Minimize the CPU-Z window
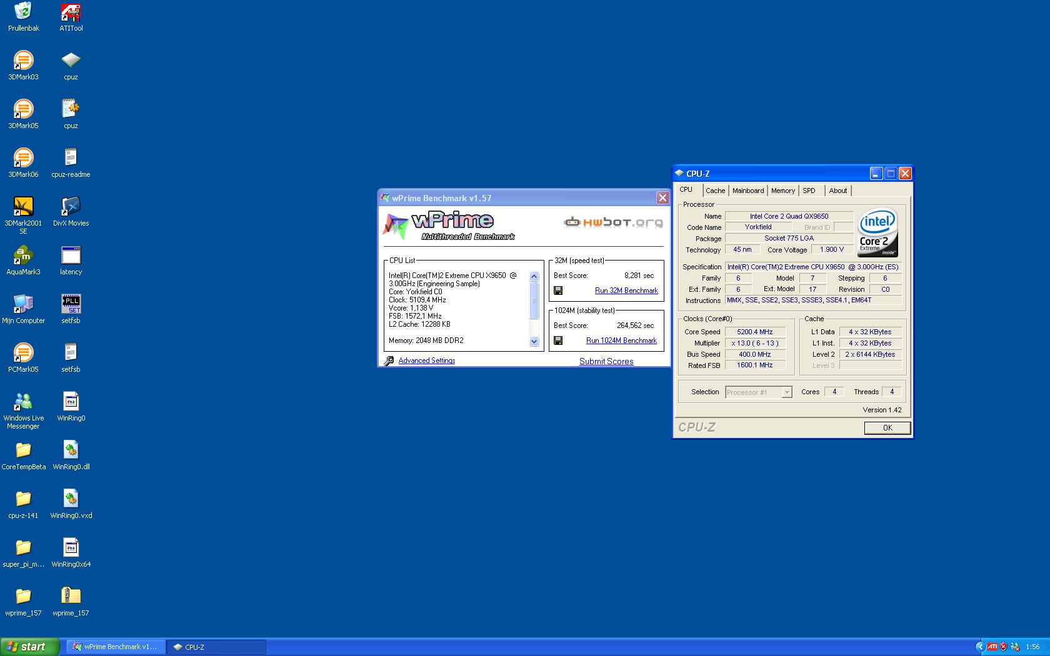1050x656 pixels. (876, 174)
